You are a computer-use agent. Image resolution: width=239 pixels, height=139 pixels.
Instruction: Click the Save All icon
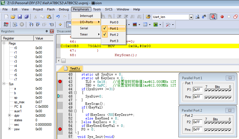point(26,17)
